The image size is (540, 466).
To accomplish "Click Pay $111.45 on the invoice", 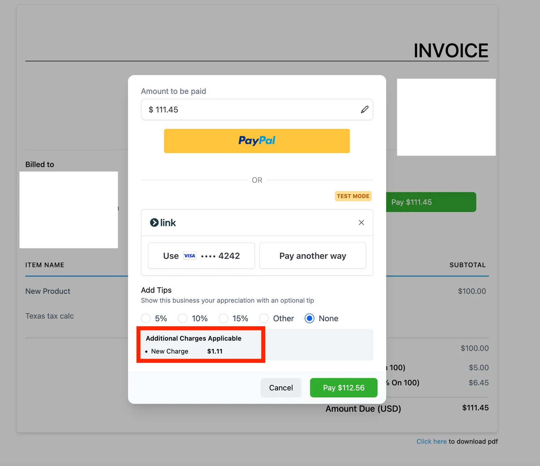I will [431, 202].
